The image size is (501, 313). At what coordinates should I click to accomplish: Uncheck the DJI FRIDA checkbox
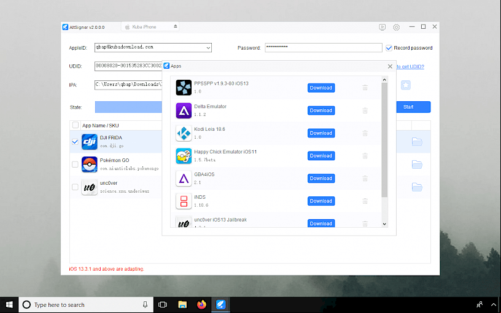(x=75, y=142)
